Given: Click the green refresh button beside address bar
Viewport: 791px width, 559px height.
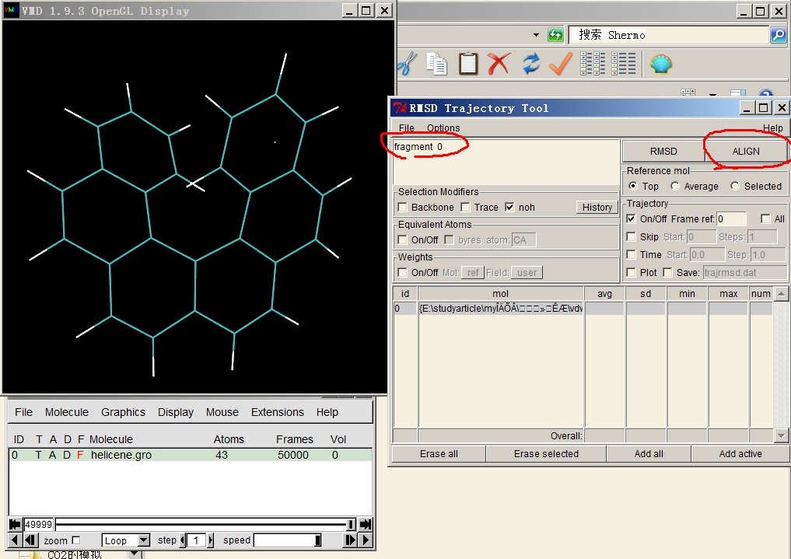Looking at the screenshot, I should coord(555,35).
